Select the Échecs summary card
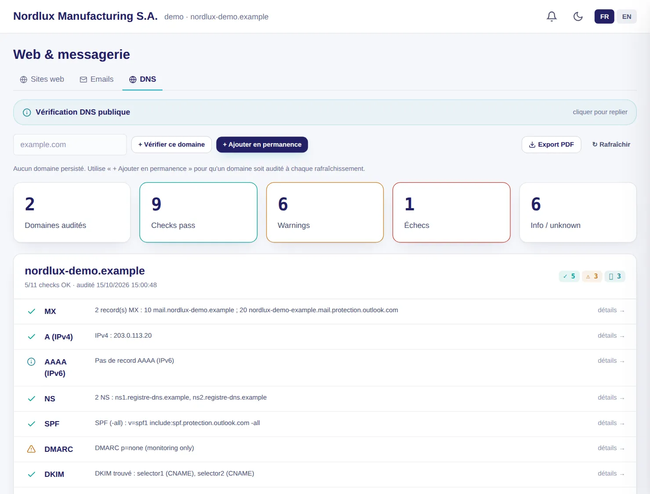Image resolution: width=650 pixels, height=494 pixels. pyautogui.click(x=451, y=213)
